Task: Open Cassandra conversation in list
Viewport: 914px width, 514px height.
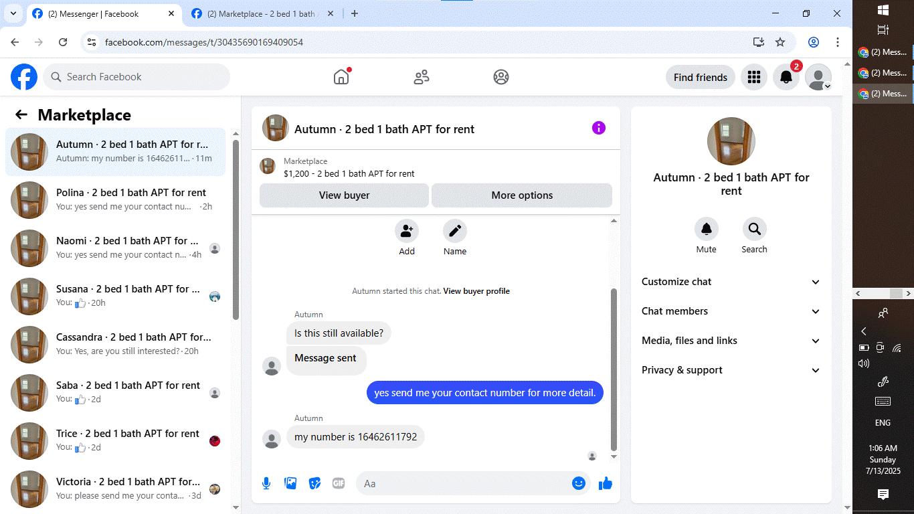Action: click(x=115, y=345)
